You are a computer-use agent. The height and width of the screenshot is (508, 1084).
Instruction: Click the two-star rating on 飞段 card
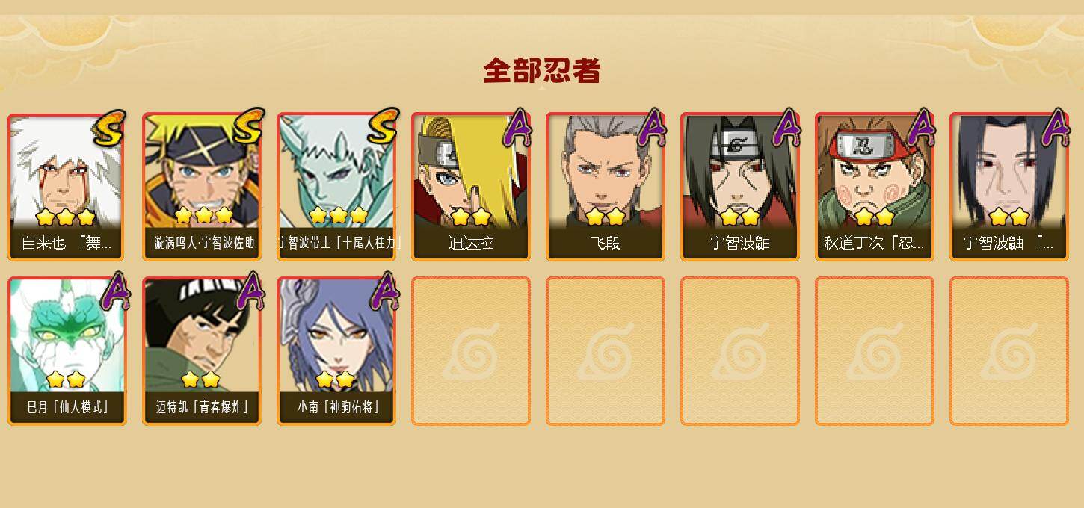pyautogui.click(x=606, y=217)
